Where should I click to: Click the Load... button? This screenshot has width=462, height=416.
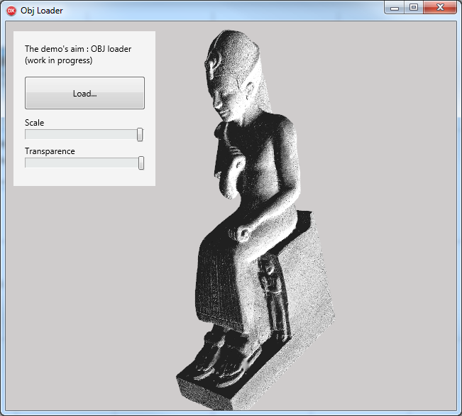84,93
